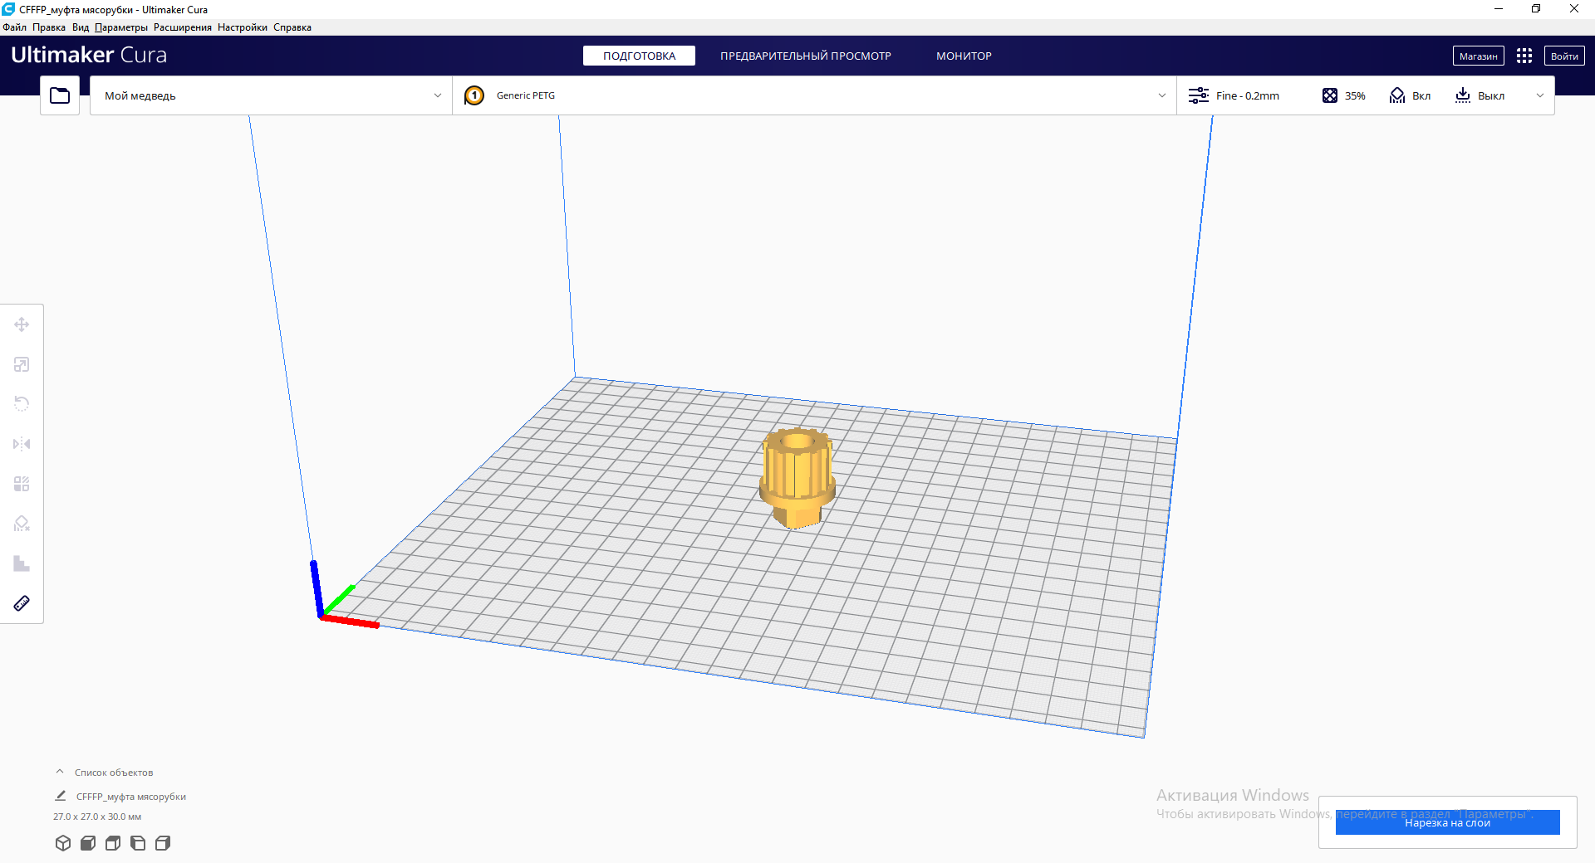The width and height of the screenshot is (1595, 863).
Task: Open file with the folder icon
Action: pos(60,95)
